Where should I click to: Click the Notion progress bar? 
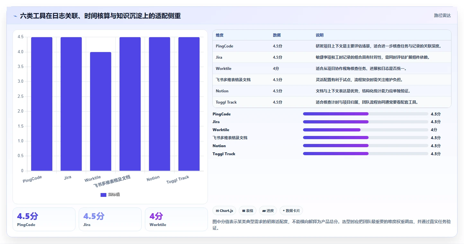(365, 146)
